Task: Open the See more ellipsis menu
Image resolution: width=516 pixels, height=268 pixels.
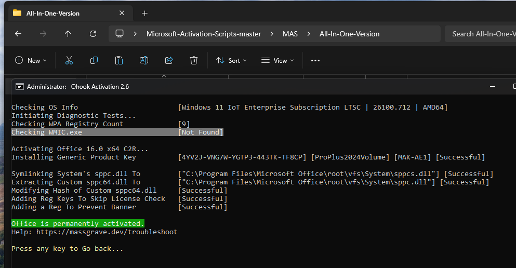Action: point(315,60)
